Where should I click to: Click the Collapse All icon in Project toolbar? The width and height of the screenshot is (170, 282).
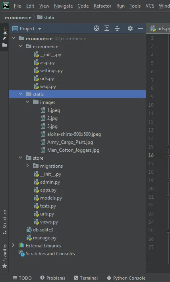tap(117, 28)
